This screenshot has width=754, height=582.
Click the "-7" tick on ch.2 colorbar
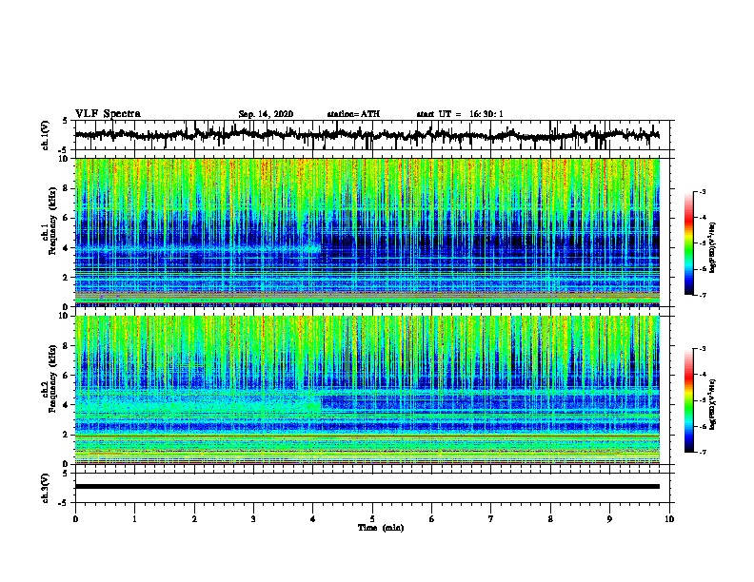point(703,453)
